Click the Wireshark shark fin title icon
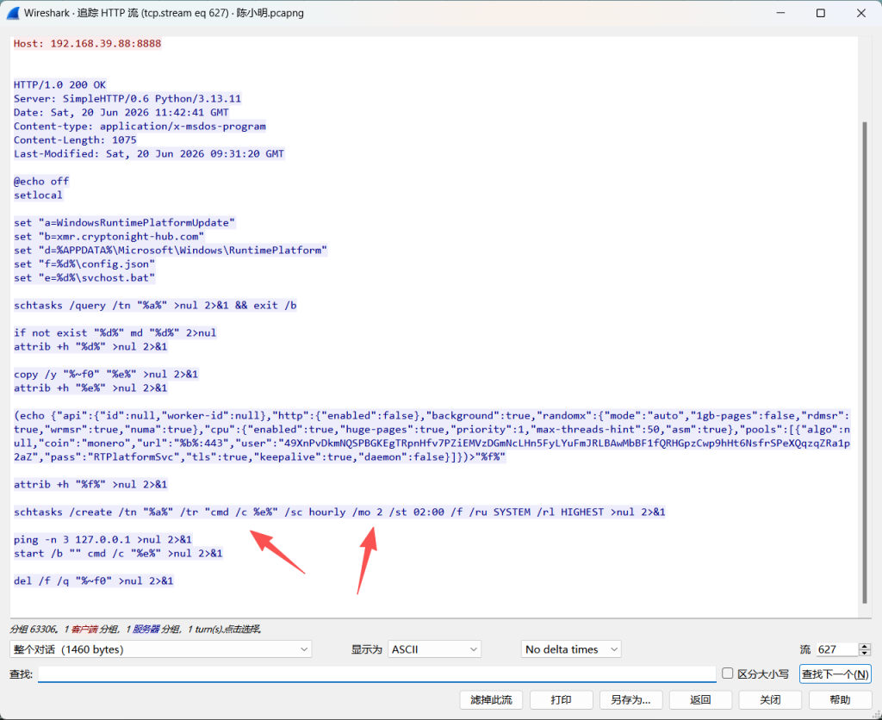The image size is (882, 720). coord(13,13)
